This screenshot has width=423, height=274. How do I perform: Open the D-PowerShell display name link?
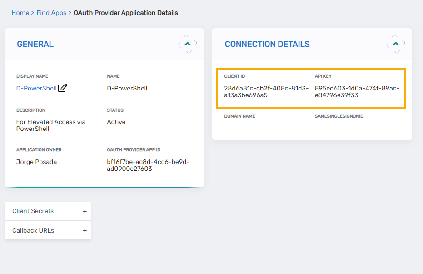[36, 88]
